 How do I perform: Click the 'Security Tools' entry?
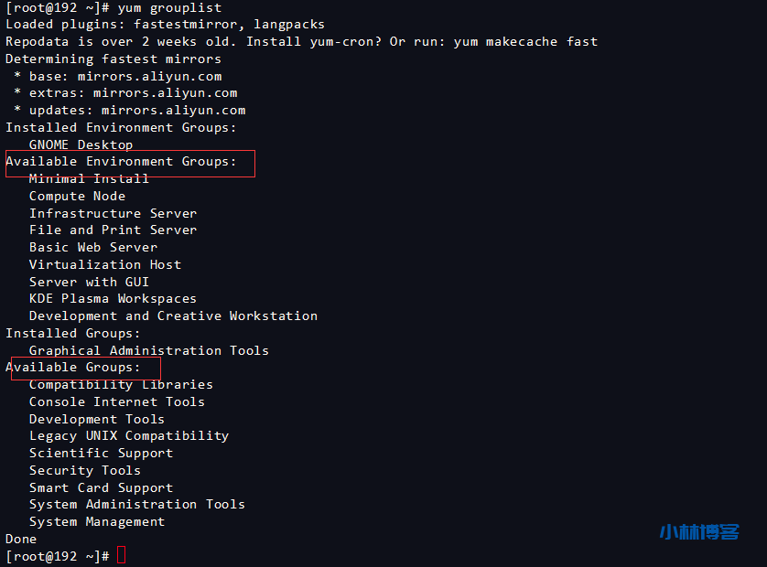tap(85, 470)
